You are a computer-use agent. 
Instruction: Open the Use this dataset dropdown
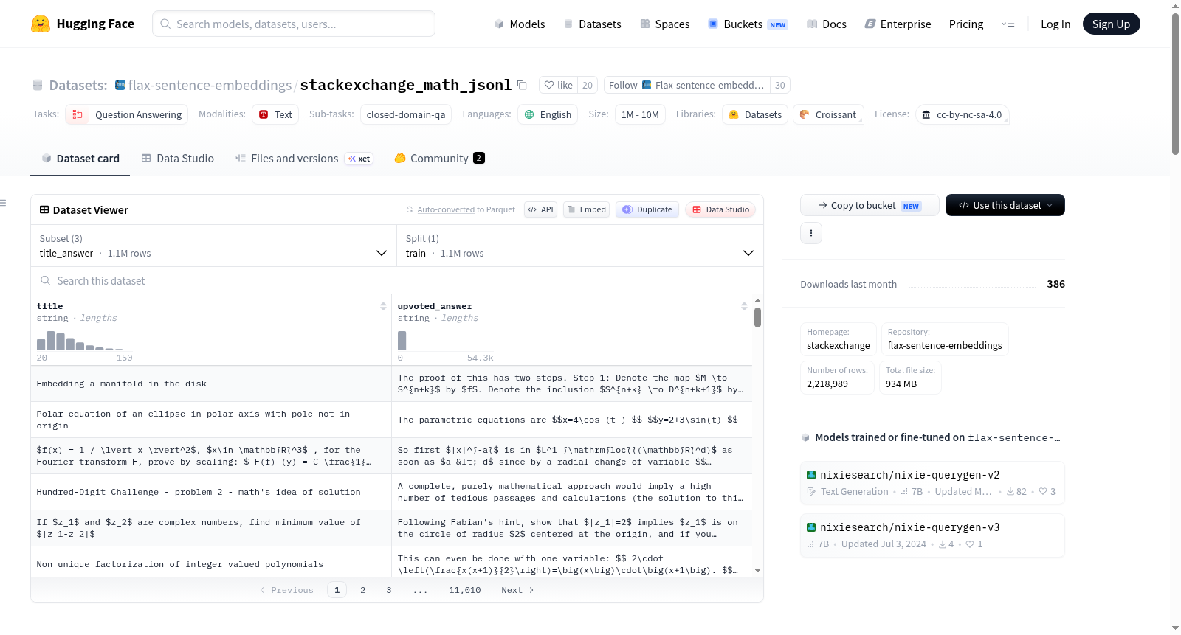(x=1005, y=205)
